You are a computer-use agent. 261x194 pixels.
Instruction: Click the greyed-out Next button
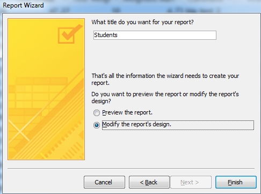pos(191,182)
